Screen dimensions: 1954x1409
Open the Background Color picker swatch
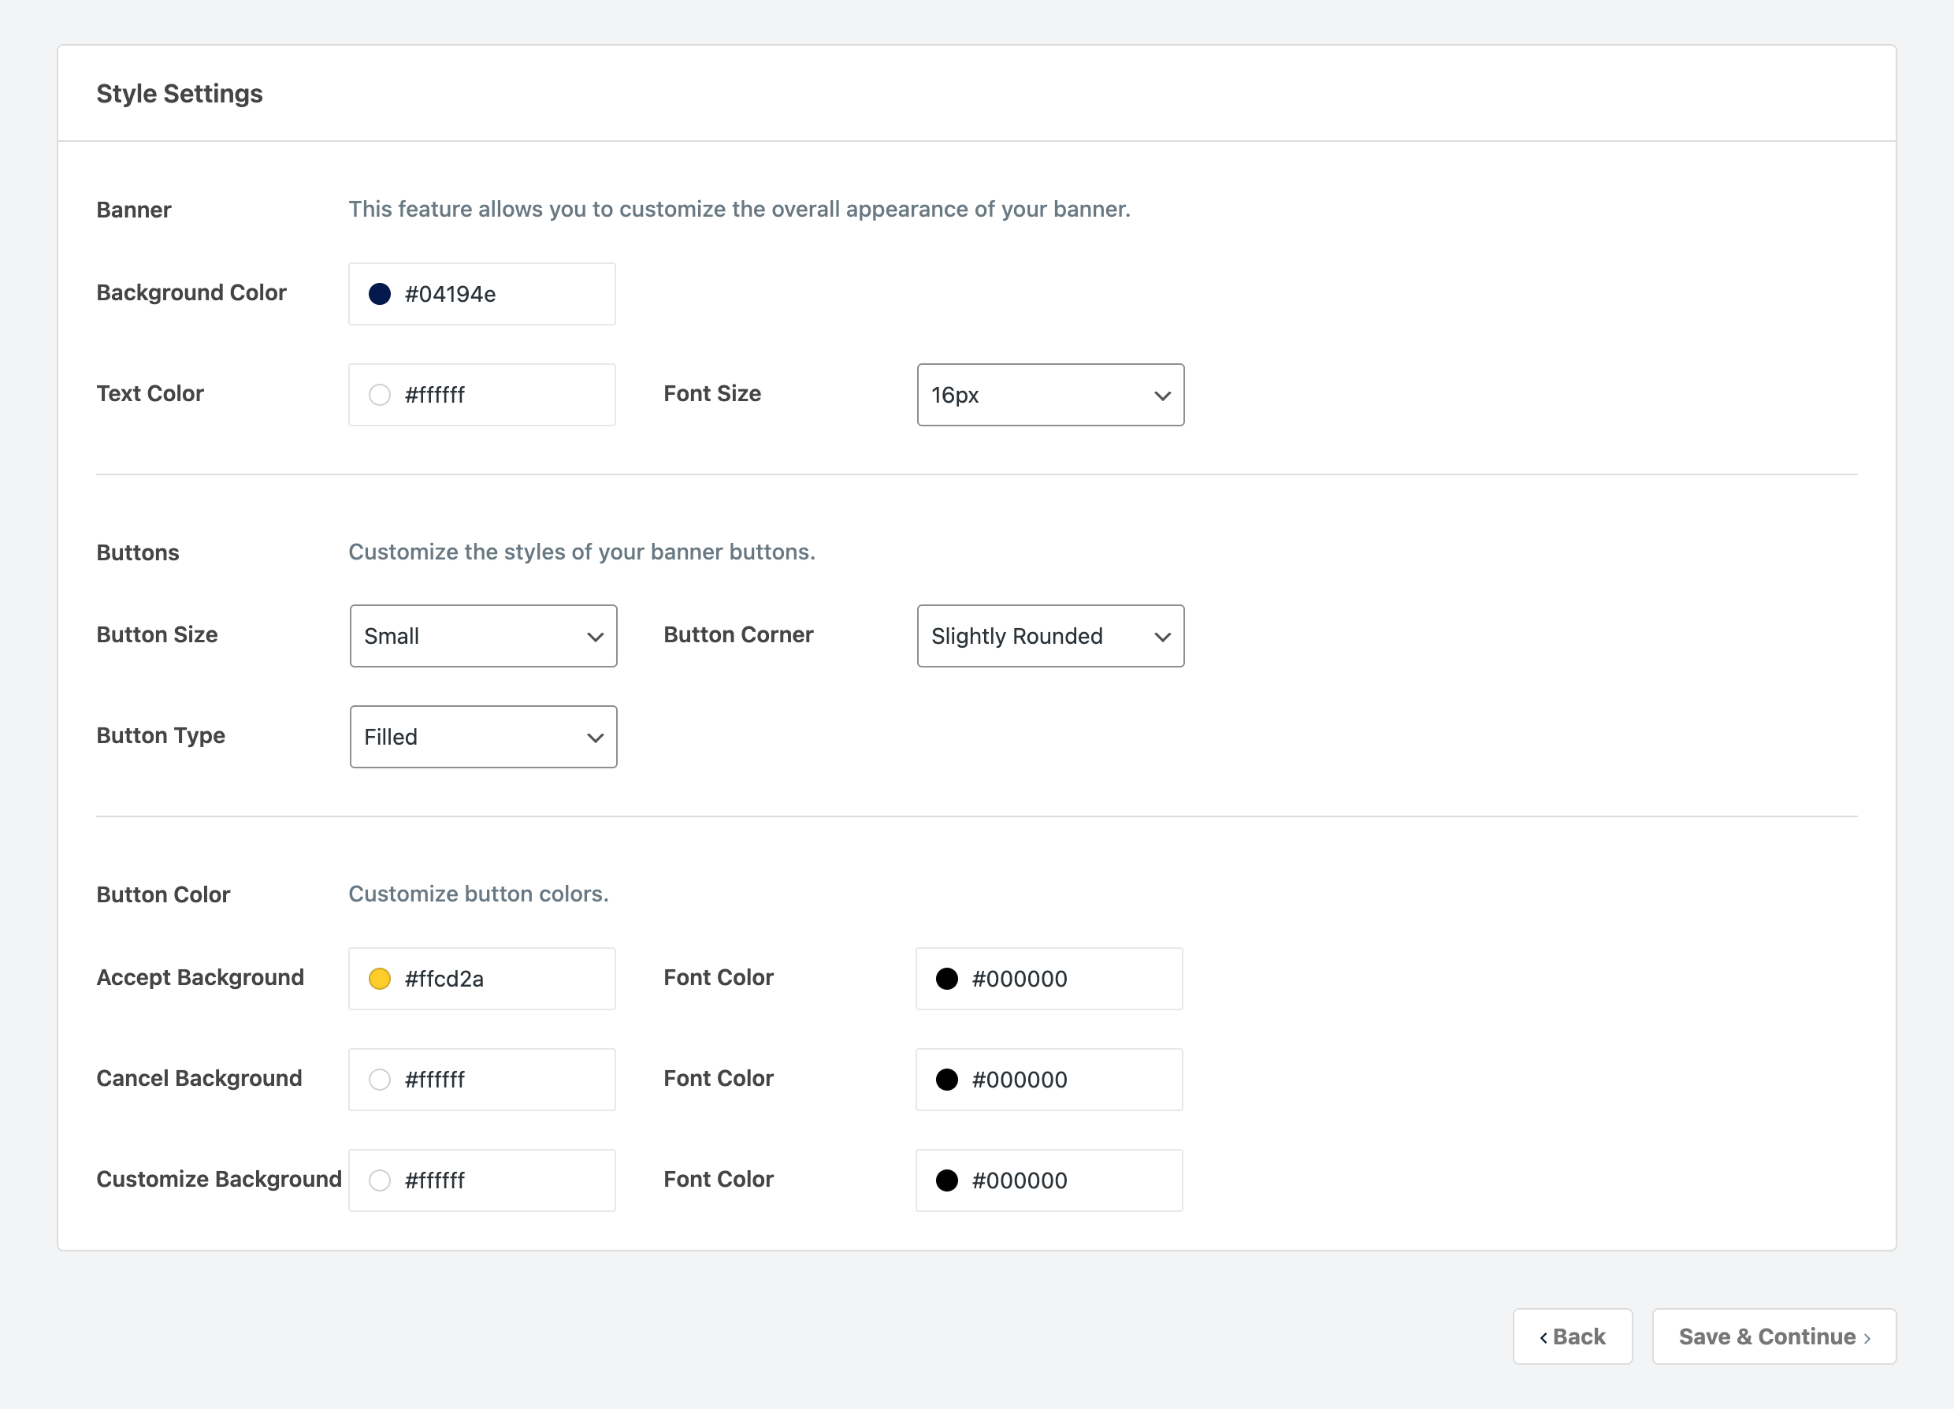[379, 293]
